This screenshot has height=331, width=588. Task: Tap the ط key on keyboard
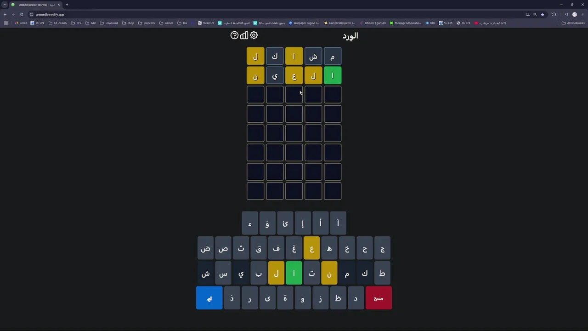click(382, 274)
